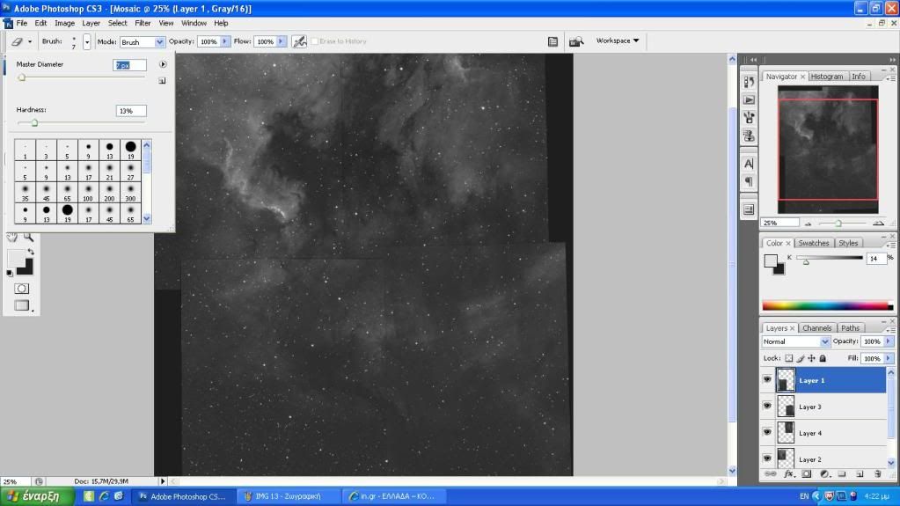Toggle lock transparent pixels for the layer
This screenshot has width=900, height=506.
[789, 358]
